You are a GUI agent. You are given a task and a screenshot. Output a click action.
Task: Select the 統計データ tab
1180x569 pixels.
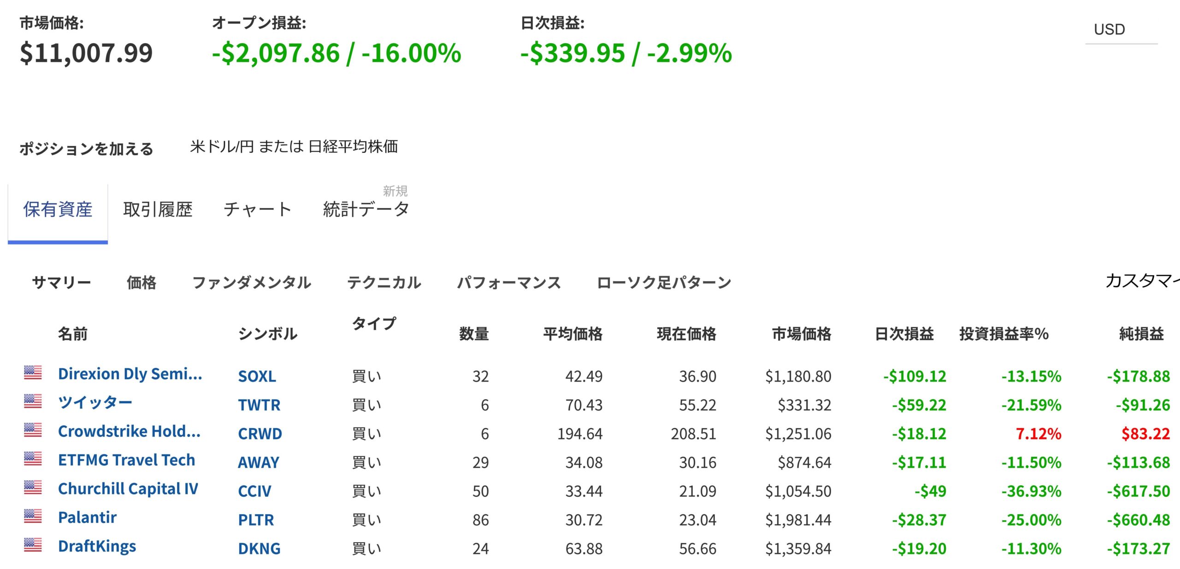[x=366, y=209]
